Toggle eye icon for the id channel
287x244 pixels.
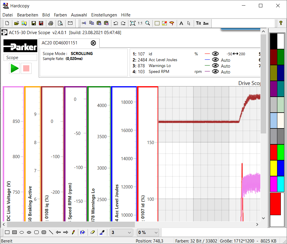215,54
